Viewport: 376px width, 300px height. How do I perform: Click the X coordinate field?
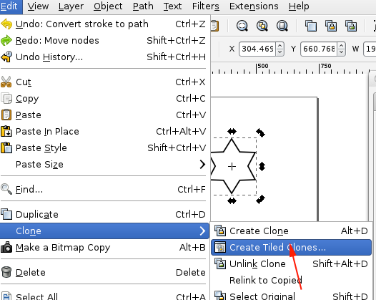[x=257, y=49]
